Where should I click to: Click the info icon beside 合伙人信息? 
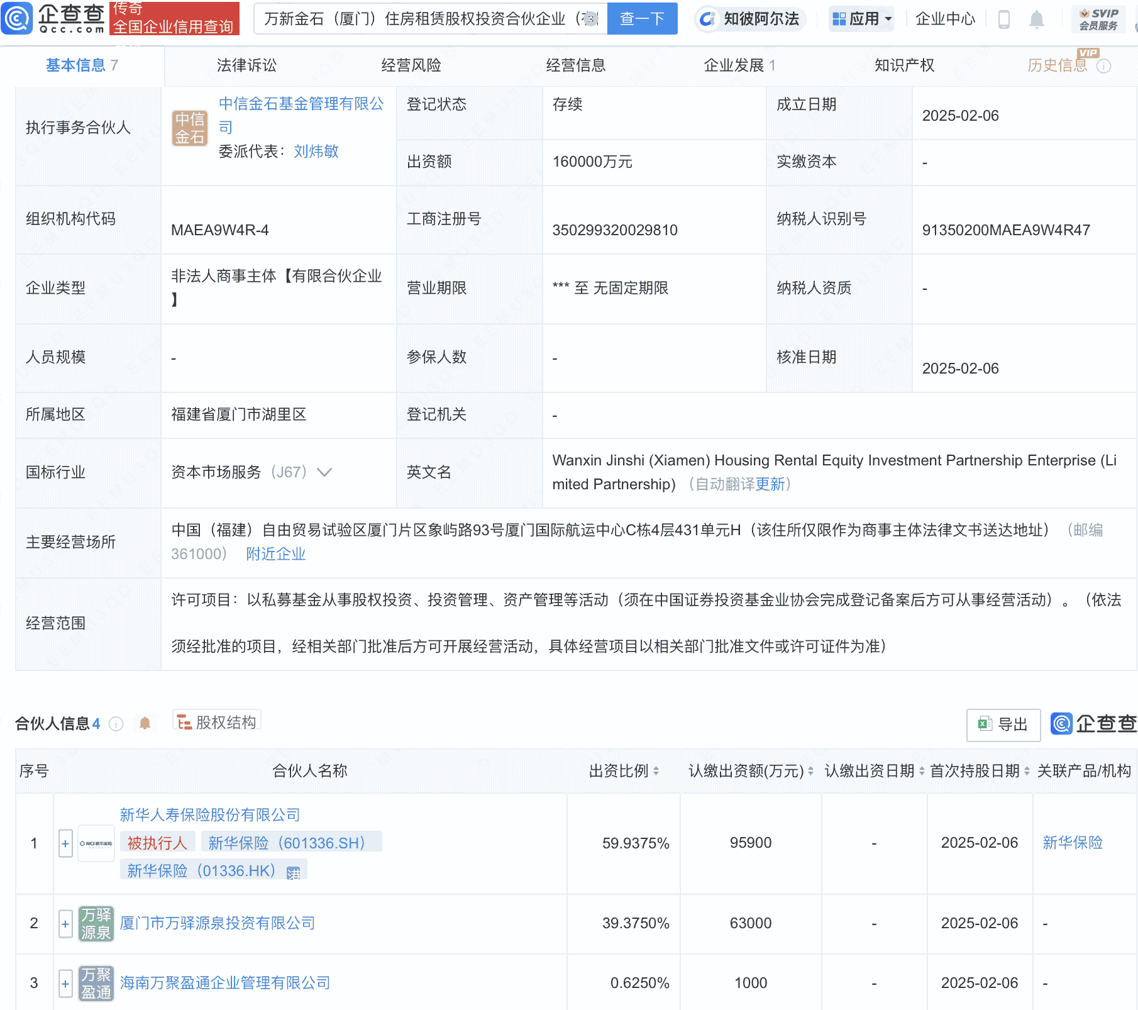[116, 724]
